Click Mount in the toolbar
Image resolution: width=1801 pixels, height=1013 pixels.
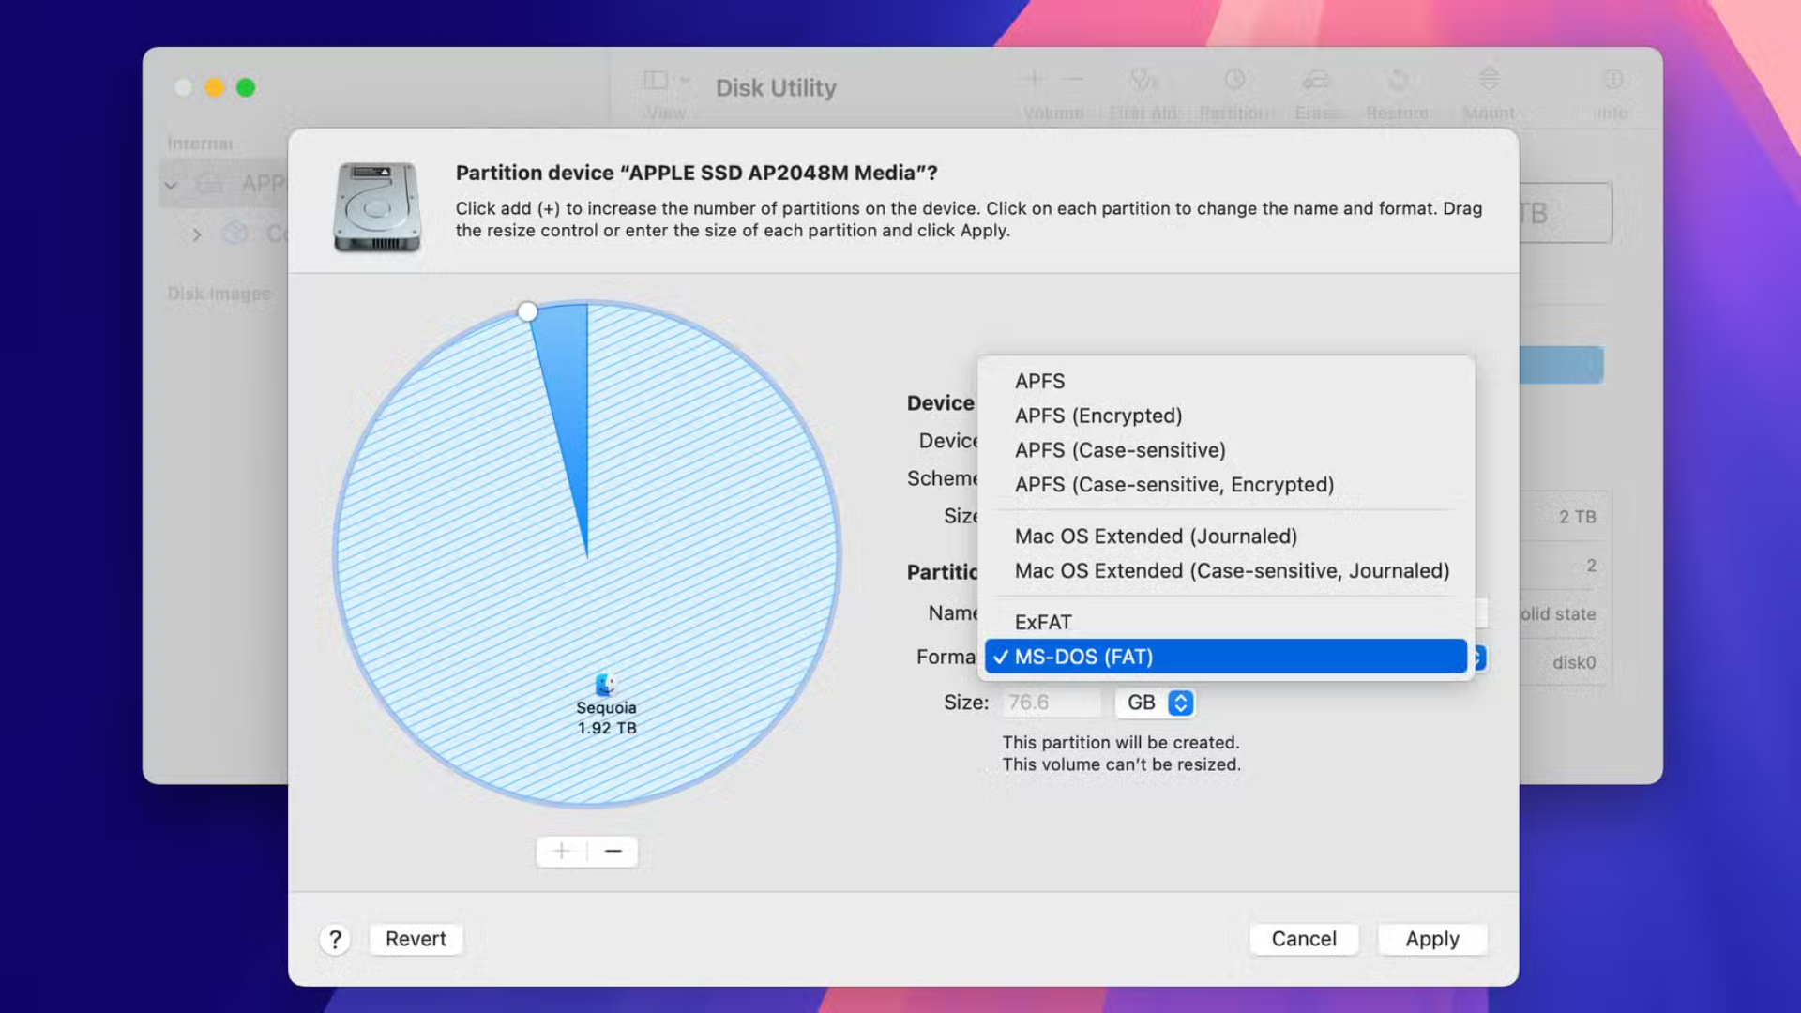pyautogui.click(x=1489, y=89)
